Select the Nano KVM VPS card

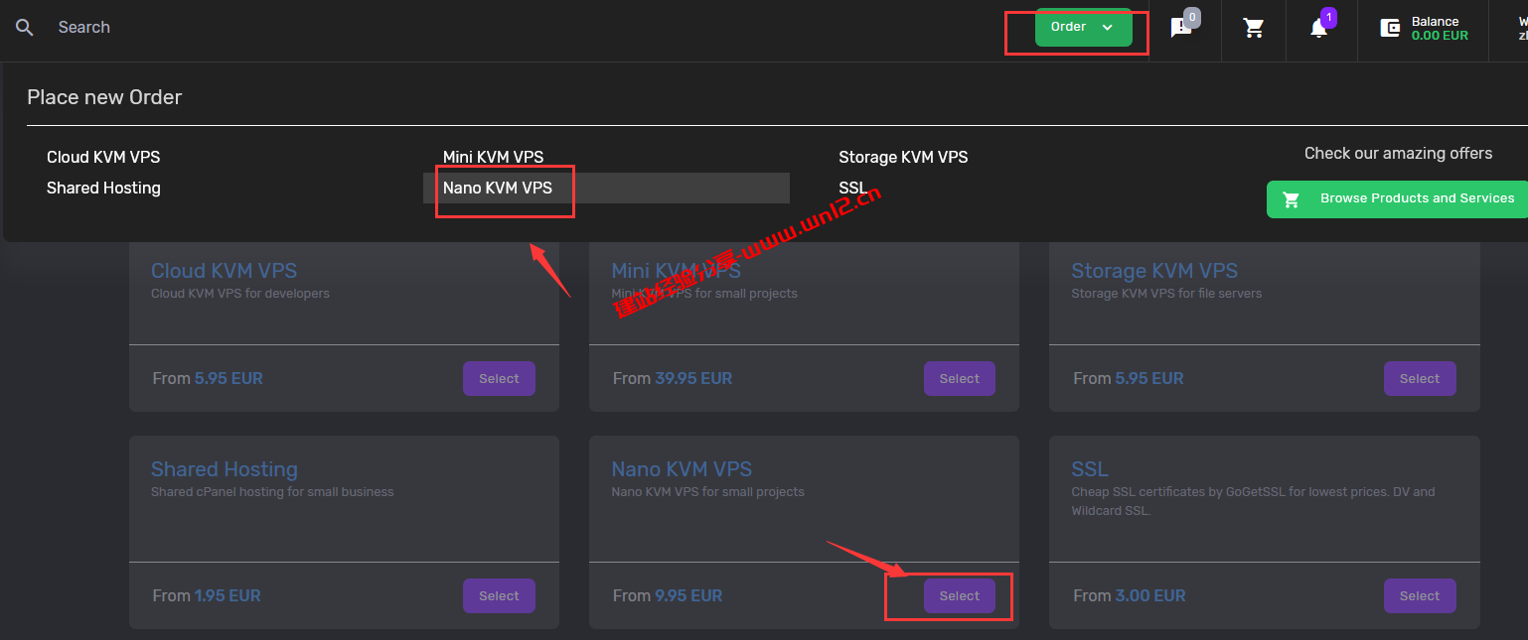(959, 595)
